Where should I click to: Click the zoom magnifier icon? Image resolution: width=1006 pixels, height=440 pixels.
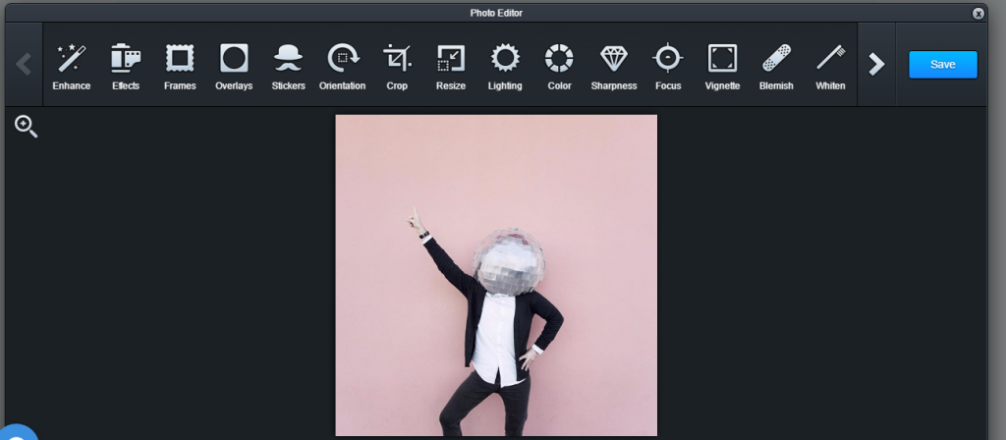pyautogui.click(x=26, y=127)
